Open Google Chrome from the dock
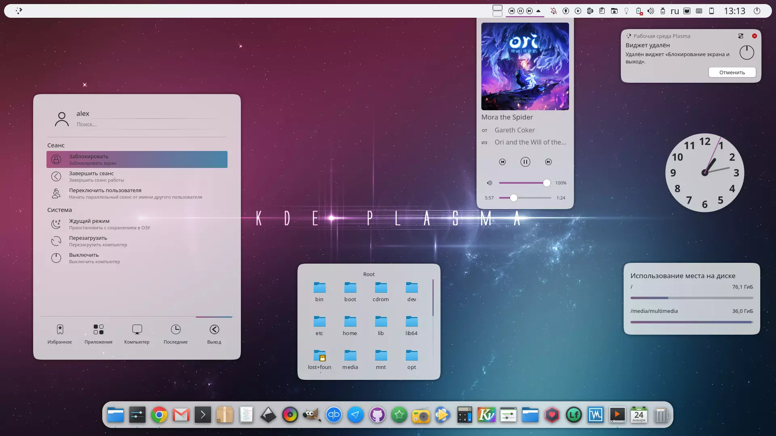The width and height of the screenshot is (776, 436). pyautogui.click(x=159, y=415)
